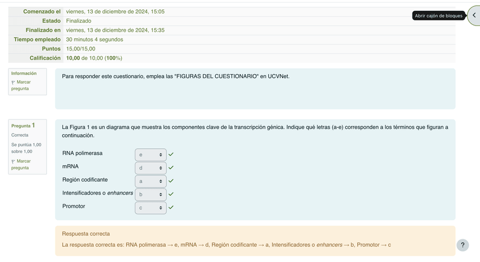Open the block drawer chevron
This screenshot has width=480, height=262.
point(474,15)
